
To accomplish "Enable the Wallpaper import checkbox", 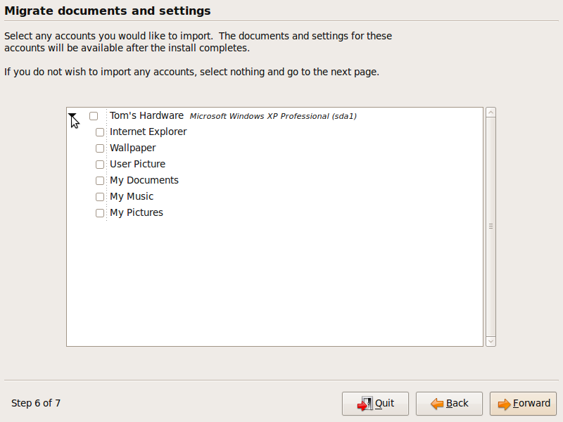I will click(x=100, y=148).
